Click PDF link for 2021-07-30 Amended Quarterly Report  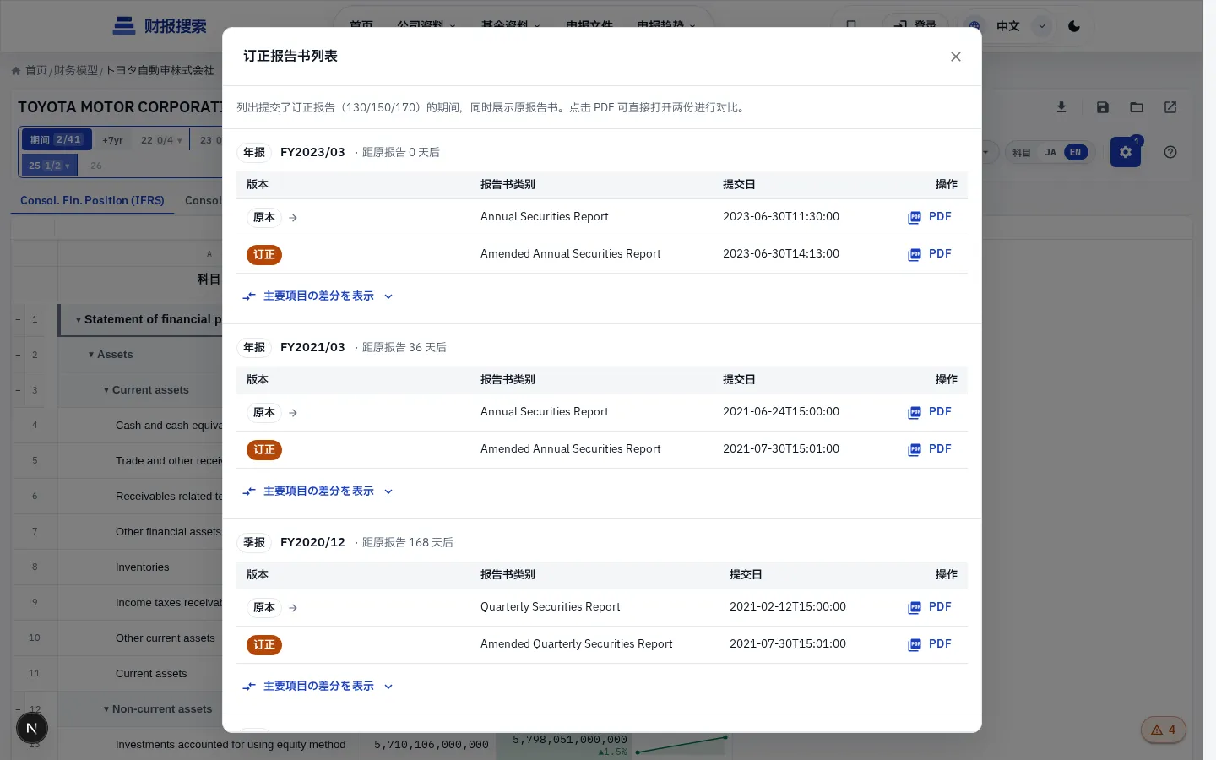point(940,644)
